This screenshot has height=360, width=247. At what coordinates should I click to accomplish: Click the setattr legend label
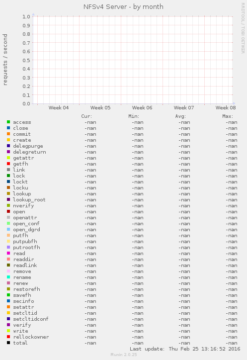click(23, 307)
